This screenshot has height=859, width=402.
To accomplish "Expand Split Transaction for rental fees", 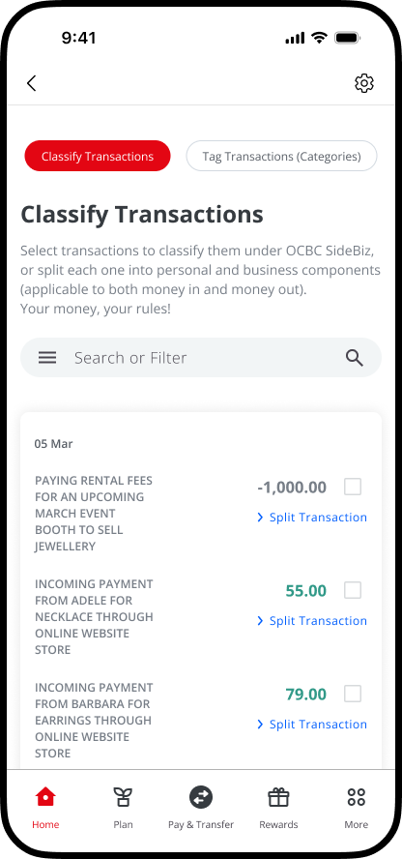I will pyautogui.click(x=312, y=518).
